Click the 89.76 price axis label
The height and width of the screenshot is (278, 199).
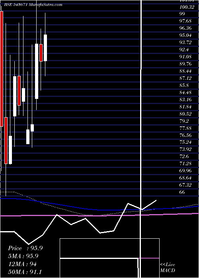click(185, 64)
